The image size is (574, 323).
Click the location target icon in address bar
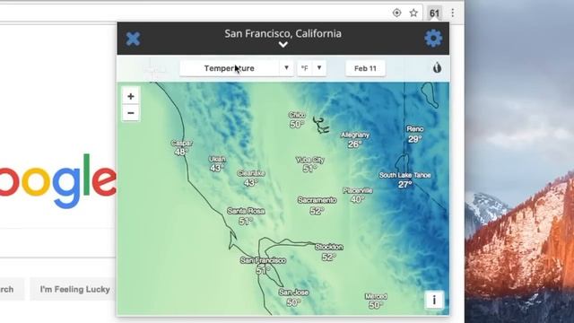396,13
